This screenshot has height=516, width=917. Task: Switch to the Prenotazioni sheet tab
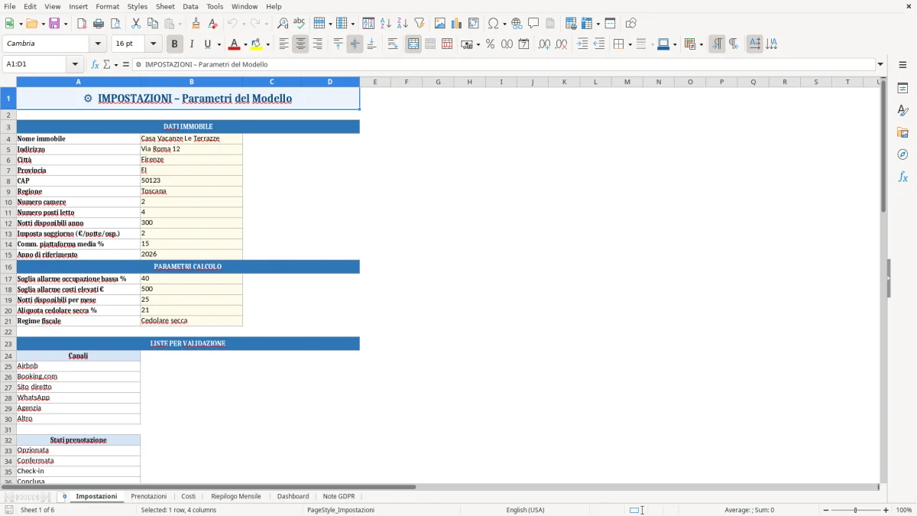[149, 496]
